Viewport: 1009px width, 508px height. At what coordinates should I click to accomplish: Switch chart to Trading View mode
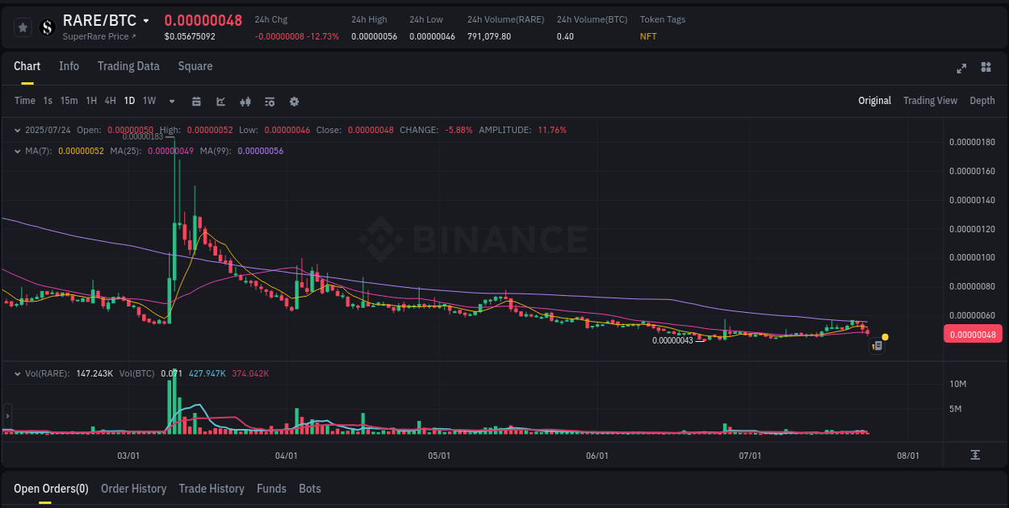pos(930,101)
